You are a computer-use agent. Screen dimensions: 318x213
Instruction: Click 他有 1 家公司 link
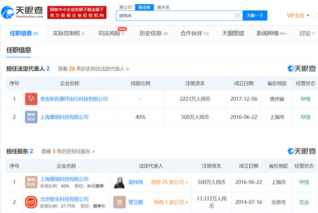coord(171,202)
